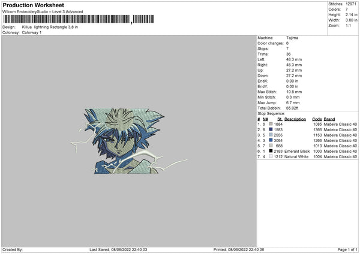Click the Zoom value 1:1
Image resolution: width=360 pixels, height=254 pixels.
pos(348,26)
